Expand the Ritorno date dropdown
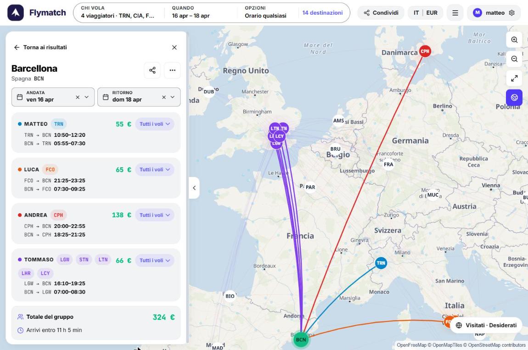 [173, 97]
